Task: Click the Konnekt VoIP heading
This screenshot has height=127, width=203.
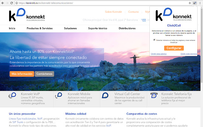Action: (30, 94)
